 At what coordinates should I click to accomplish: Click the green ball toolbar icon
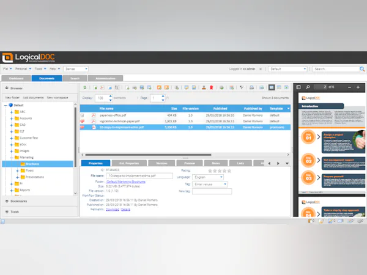tap(221, 87)
